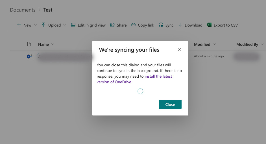
Task: Click the file type column icon
Action: point(29,44)
